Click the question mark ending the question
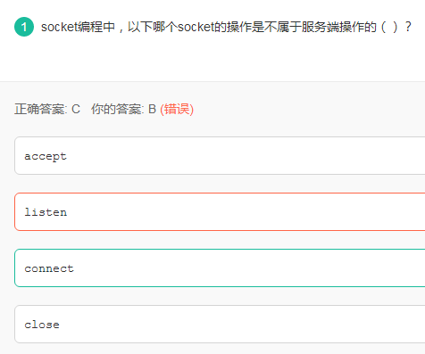This screenshot has width=425, height=354. 408,27
